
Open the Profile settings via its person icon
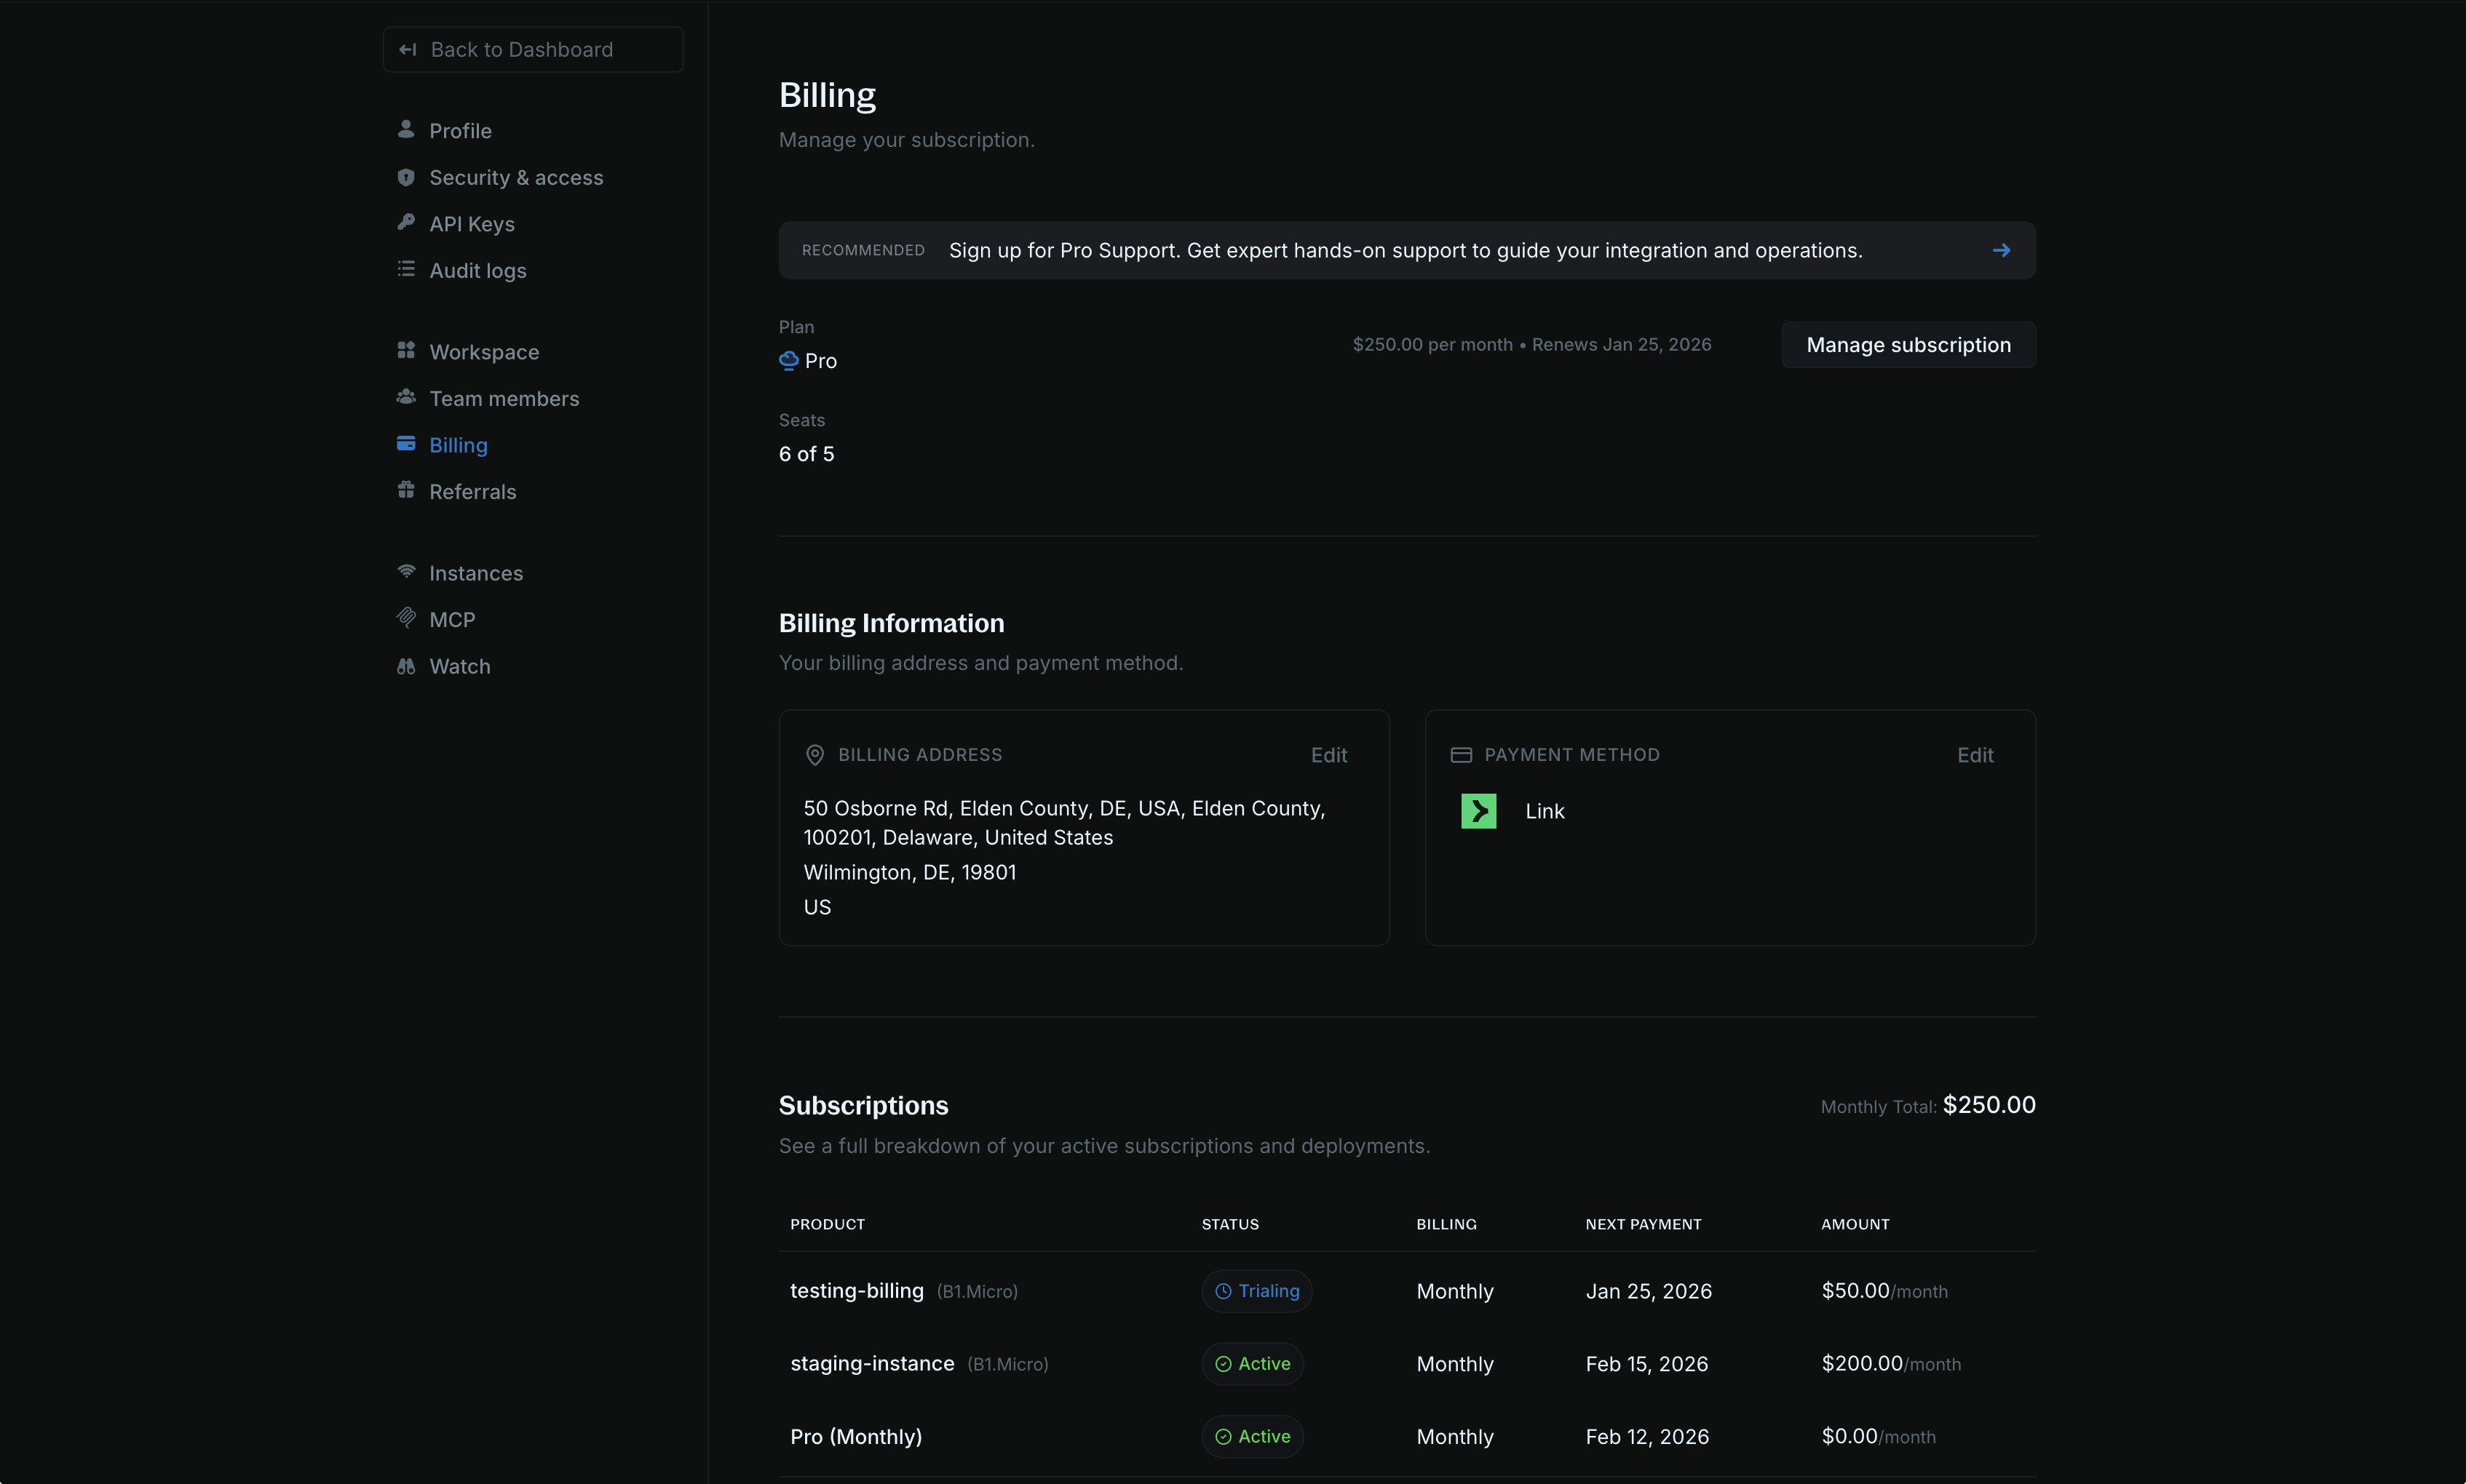click(406, 129)
